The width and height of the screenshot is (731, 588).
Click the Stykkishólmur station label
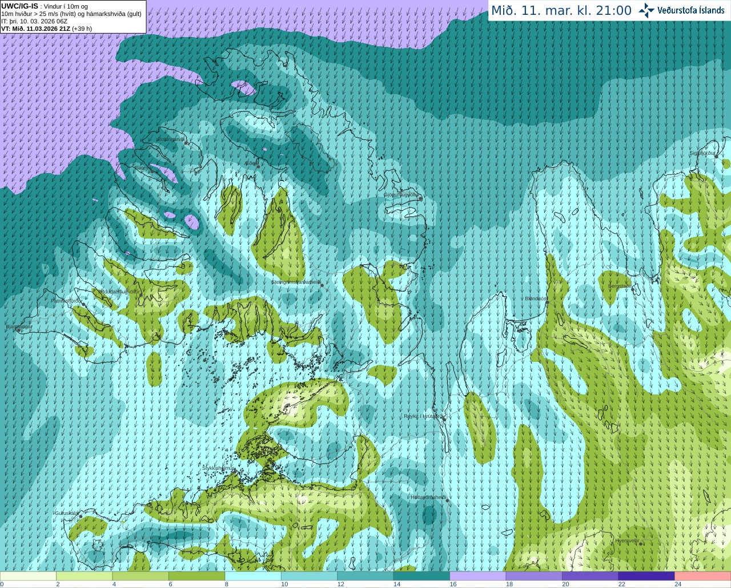coord(218,468)
